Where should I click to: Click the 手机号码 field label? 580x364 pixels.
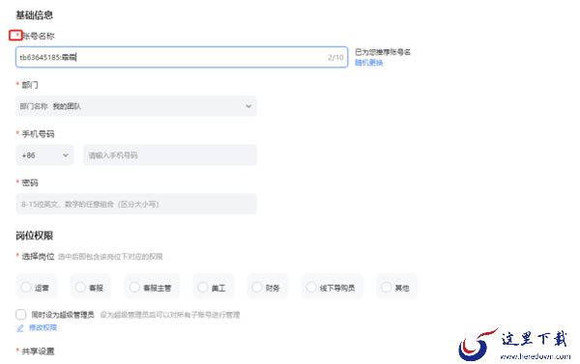coord(38,134)
